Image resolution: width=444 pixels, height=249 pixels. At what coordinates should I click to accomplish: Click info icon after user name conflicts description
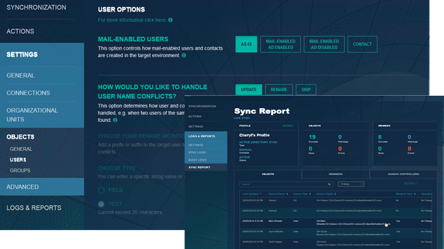115,120
